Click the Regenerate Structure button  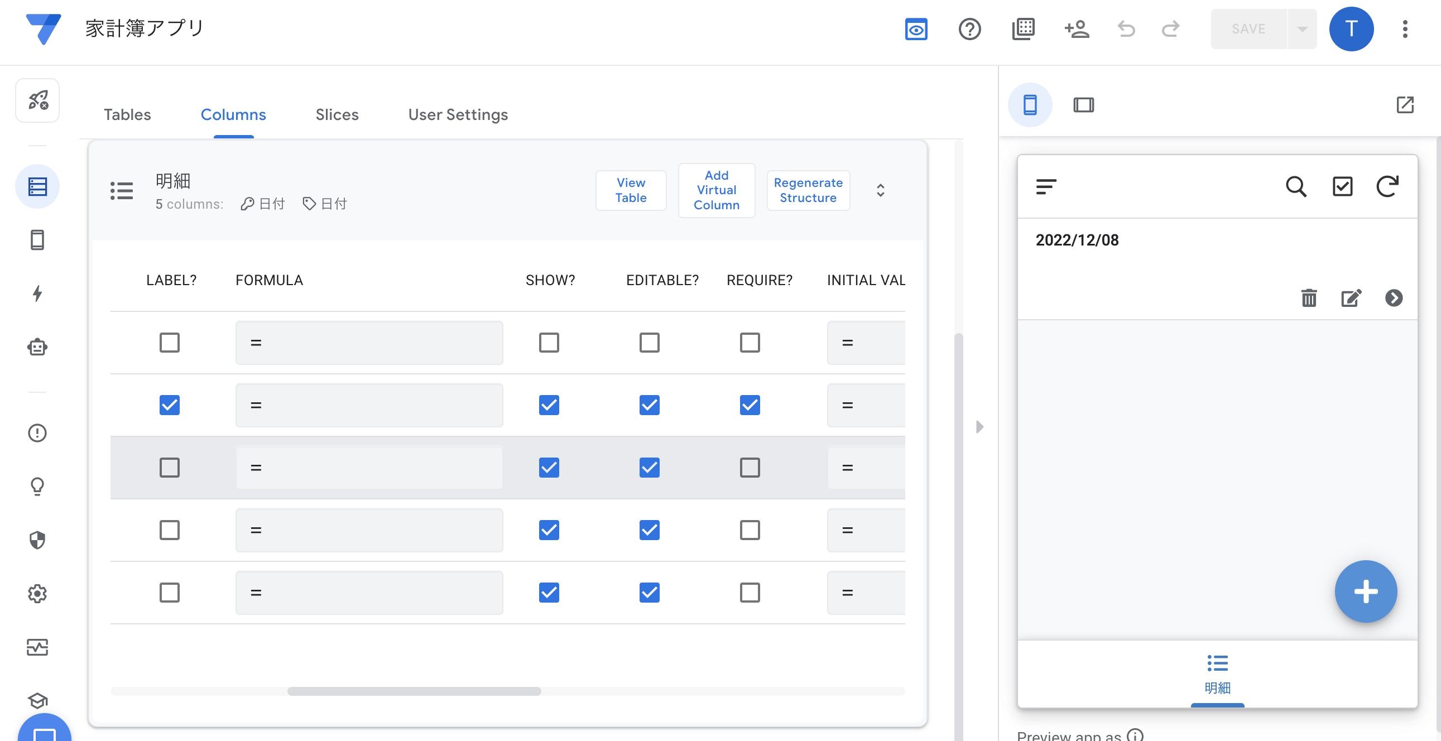(x=808, y=190)
